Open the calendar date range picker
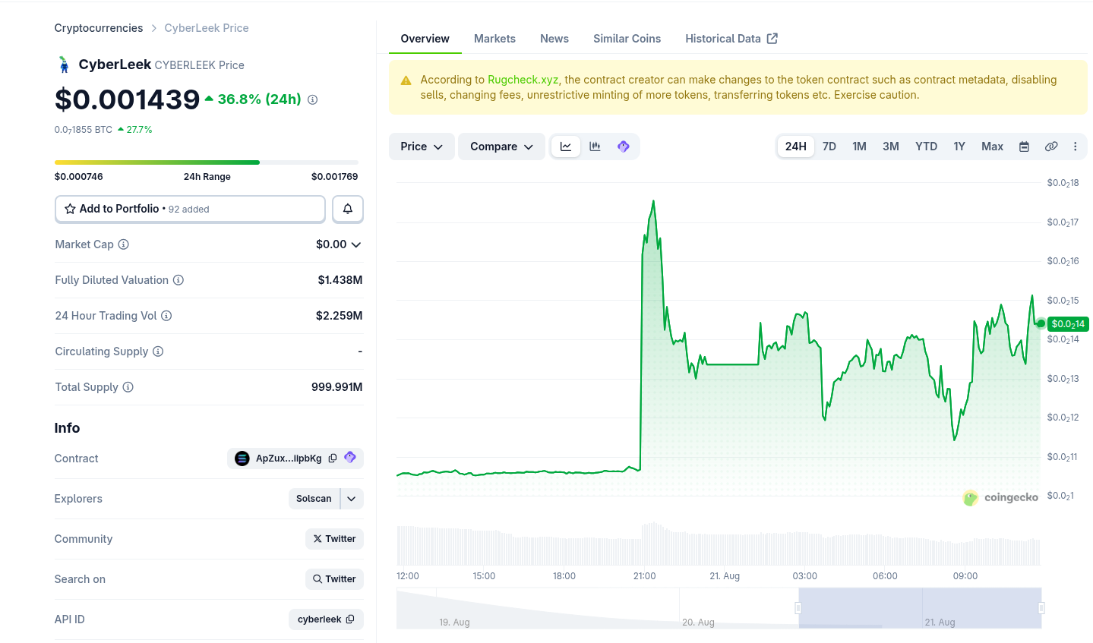1093x643 pixels. pyautogui.click(x=1024, y=147)
